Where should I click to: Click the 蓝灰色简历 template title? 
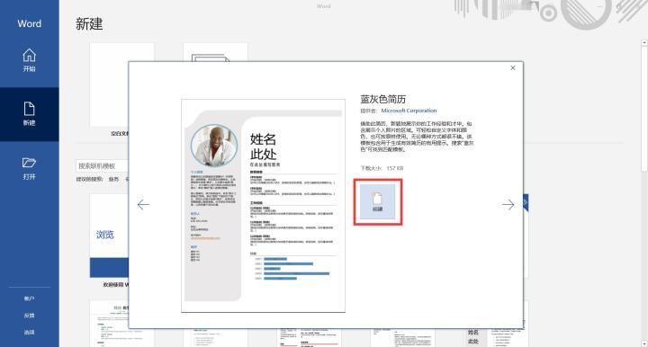pos(382,99)
